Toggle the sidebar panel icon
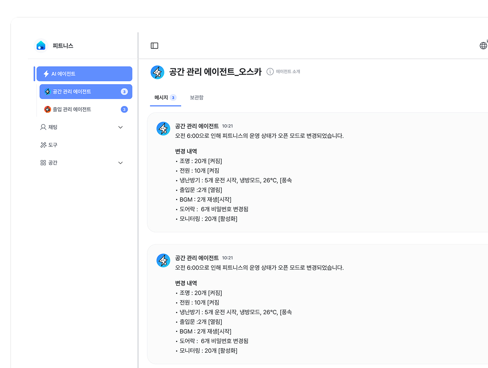This screenshot has height=368, width=488. 154,46
